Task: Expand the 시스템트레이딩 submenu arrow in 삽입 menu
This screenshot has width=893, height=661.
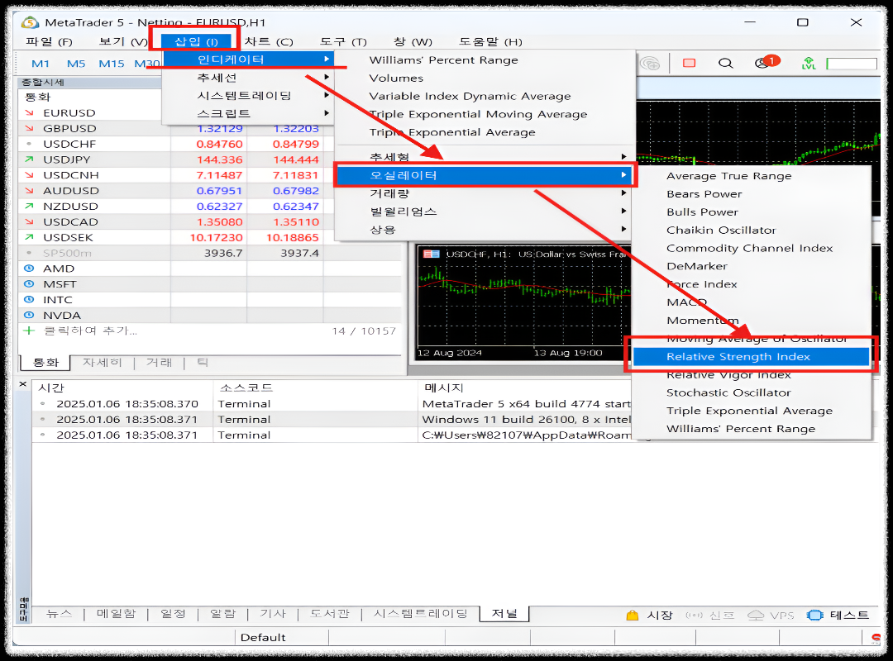Action: point(327,95)
